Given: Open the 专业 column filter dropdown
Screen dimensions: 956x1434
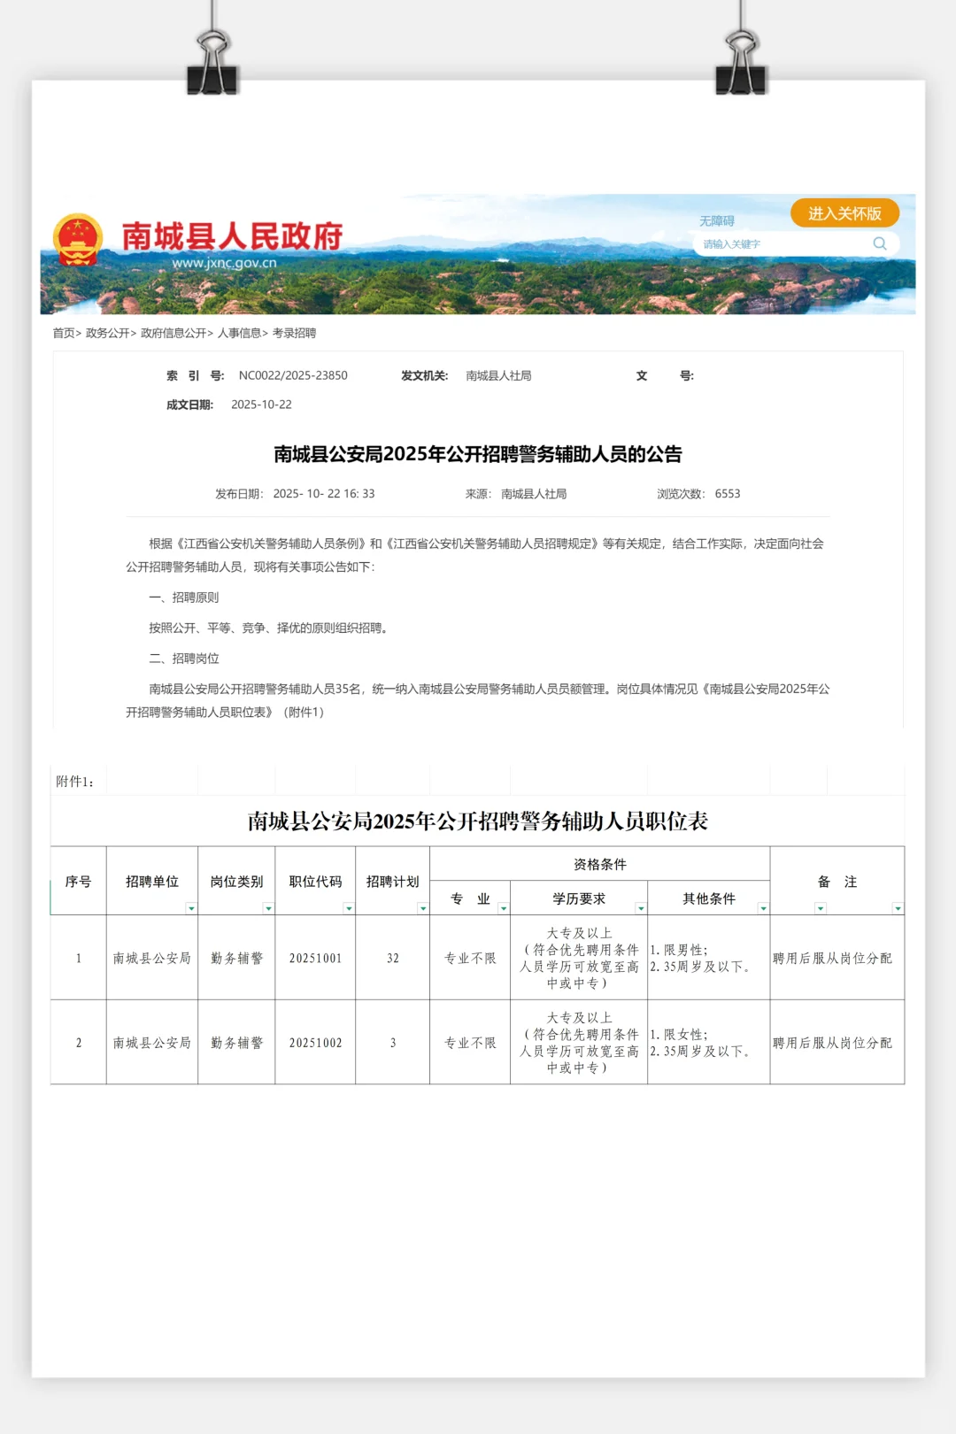Looking at the screenshot, I should click(504, 908).
